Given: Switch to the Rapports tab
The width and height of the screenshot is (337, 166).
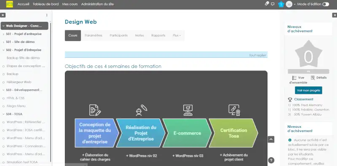Looking at the screenshot, I should tap(158, 36).
